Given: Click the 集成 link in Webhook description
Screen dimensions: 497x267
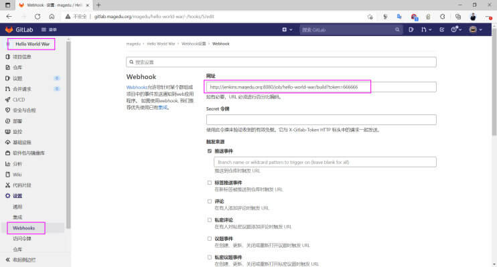Looking at the screenshot, I should [x=163, y=107].
